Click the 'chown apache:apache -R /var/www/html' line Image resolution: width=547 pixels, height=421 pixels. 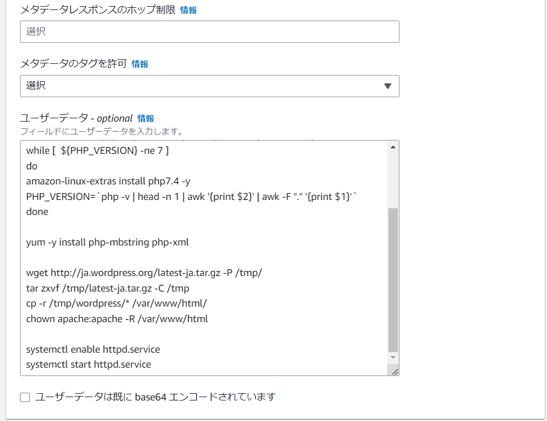coord(117,319)
